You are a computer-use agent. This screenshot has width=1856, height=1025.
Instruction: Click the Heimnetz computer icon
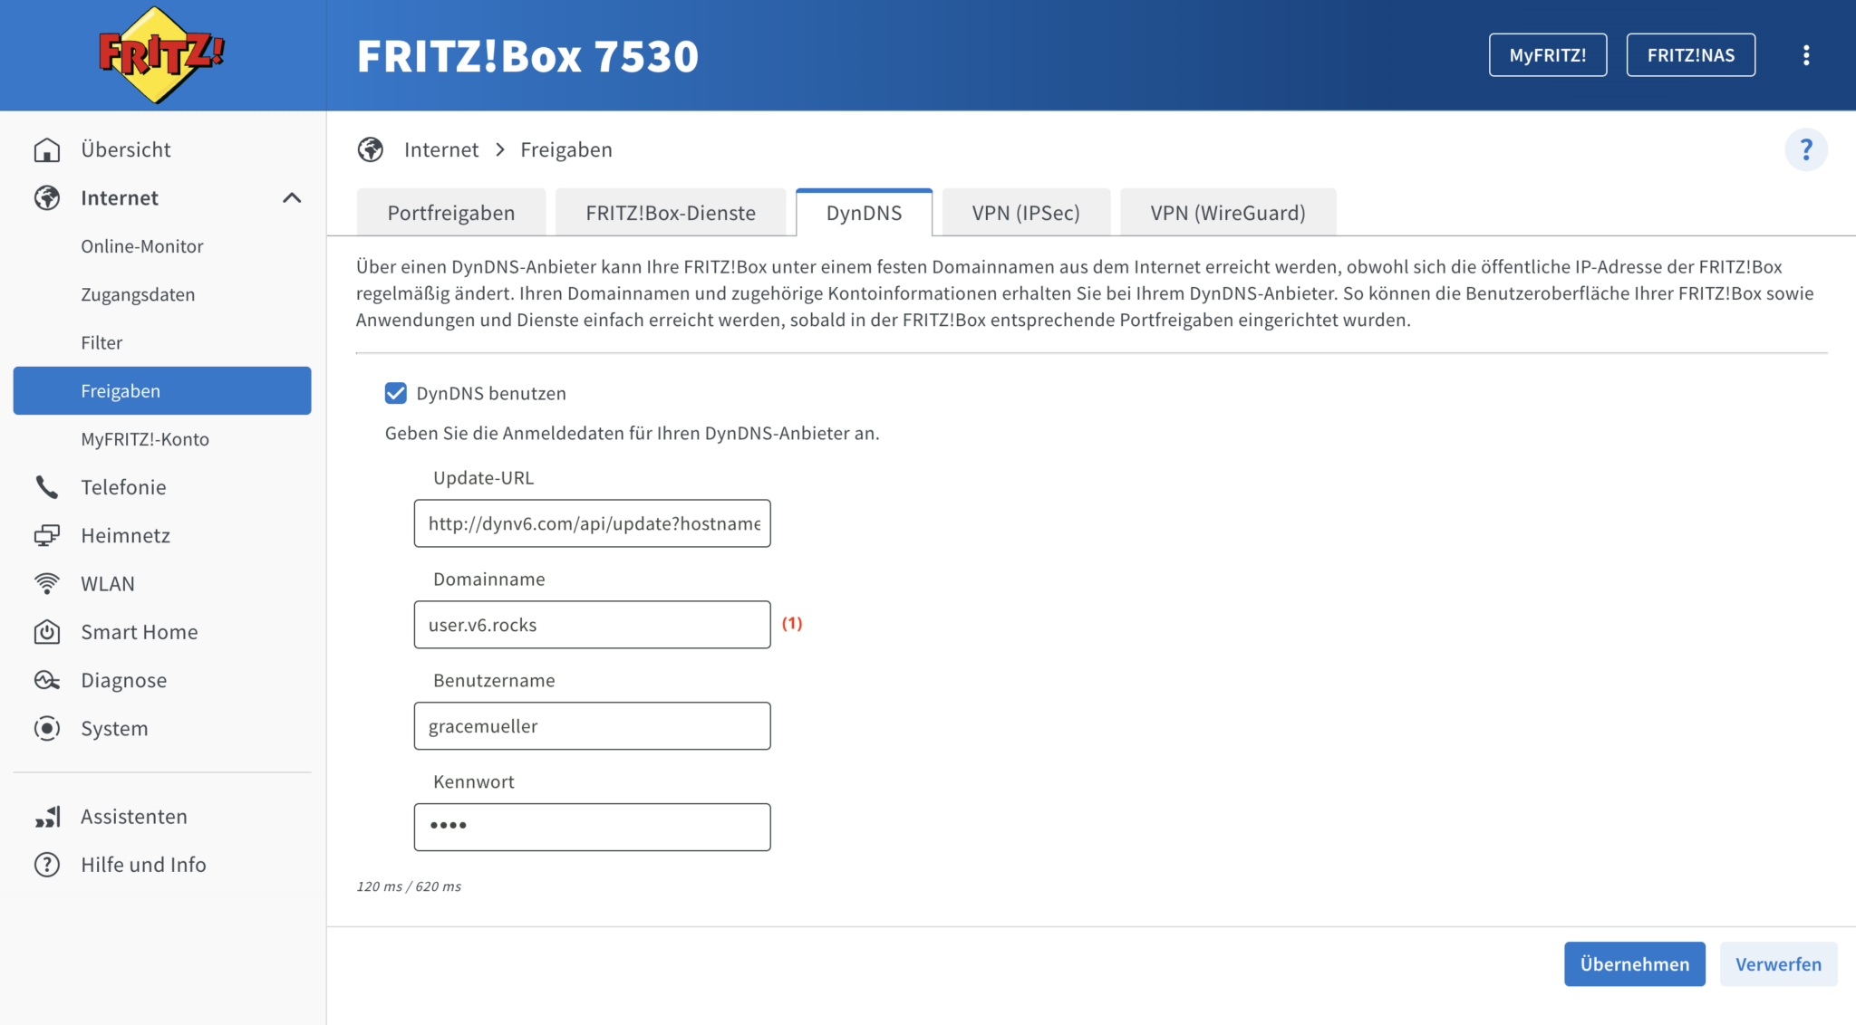click(47, 535)
